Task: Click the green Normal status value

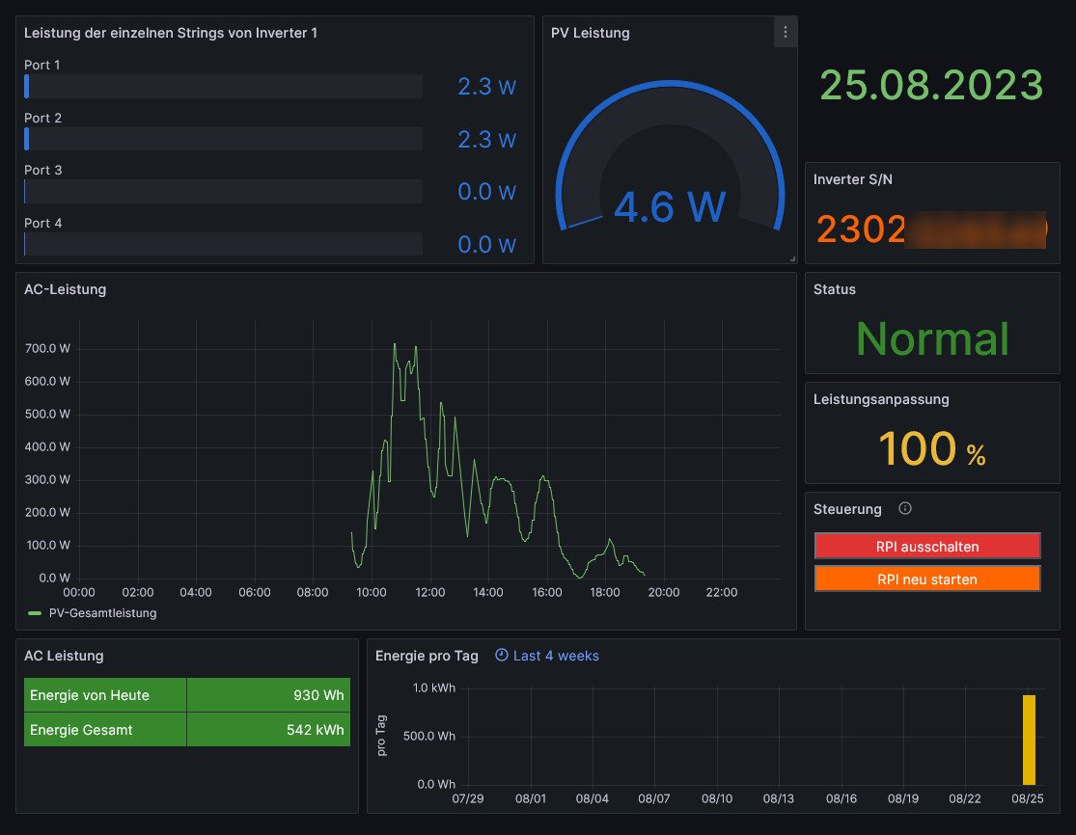Action: tap(932, 339)
